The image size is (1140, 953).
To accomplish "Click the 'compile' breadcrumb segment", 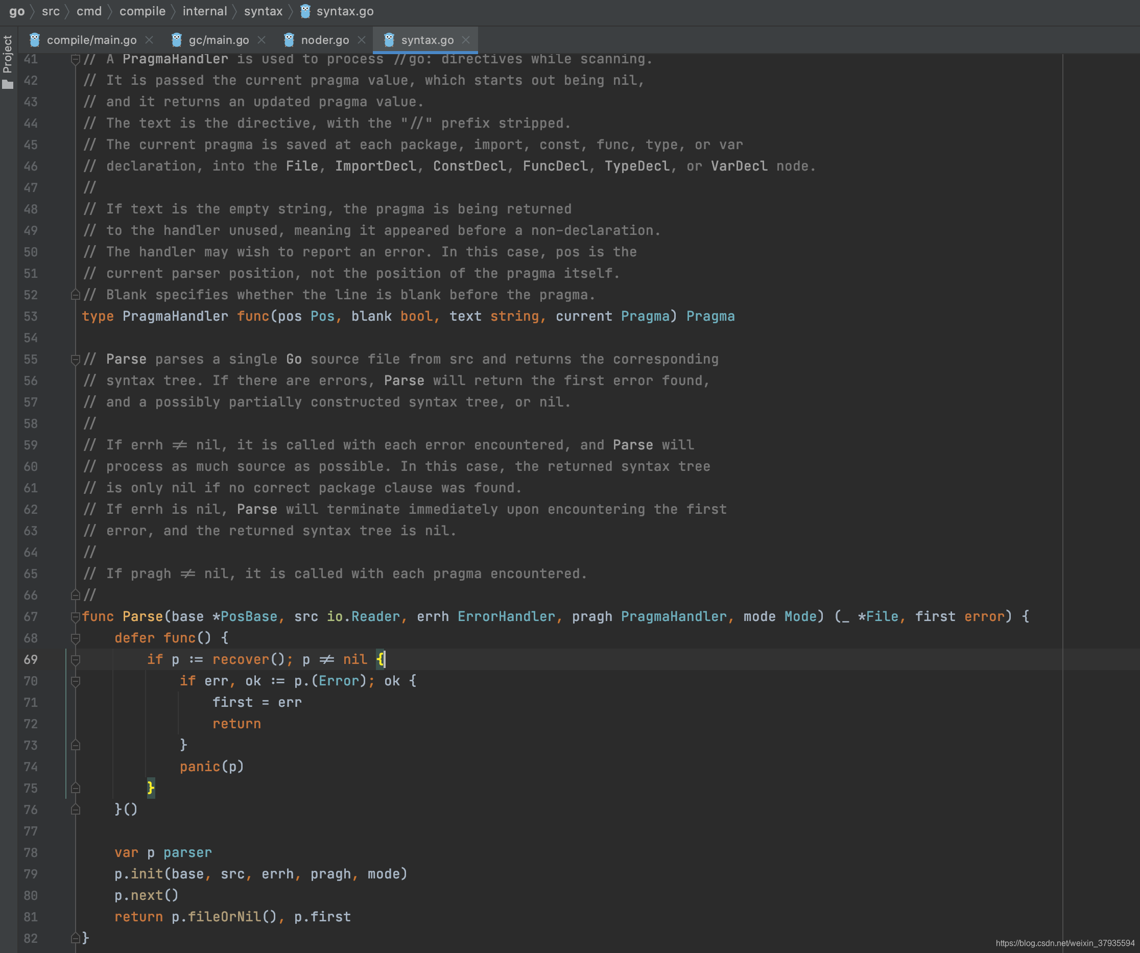I will 142,11.
